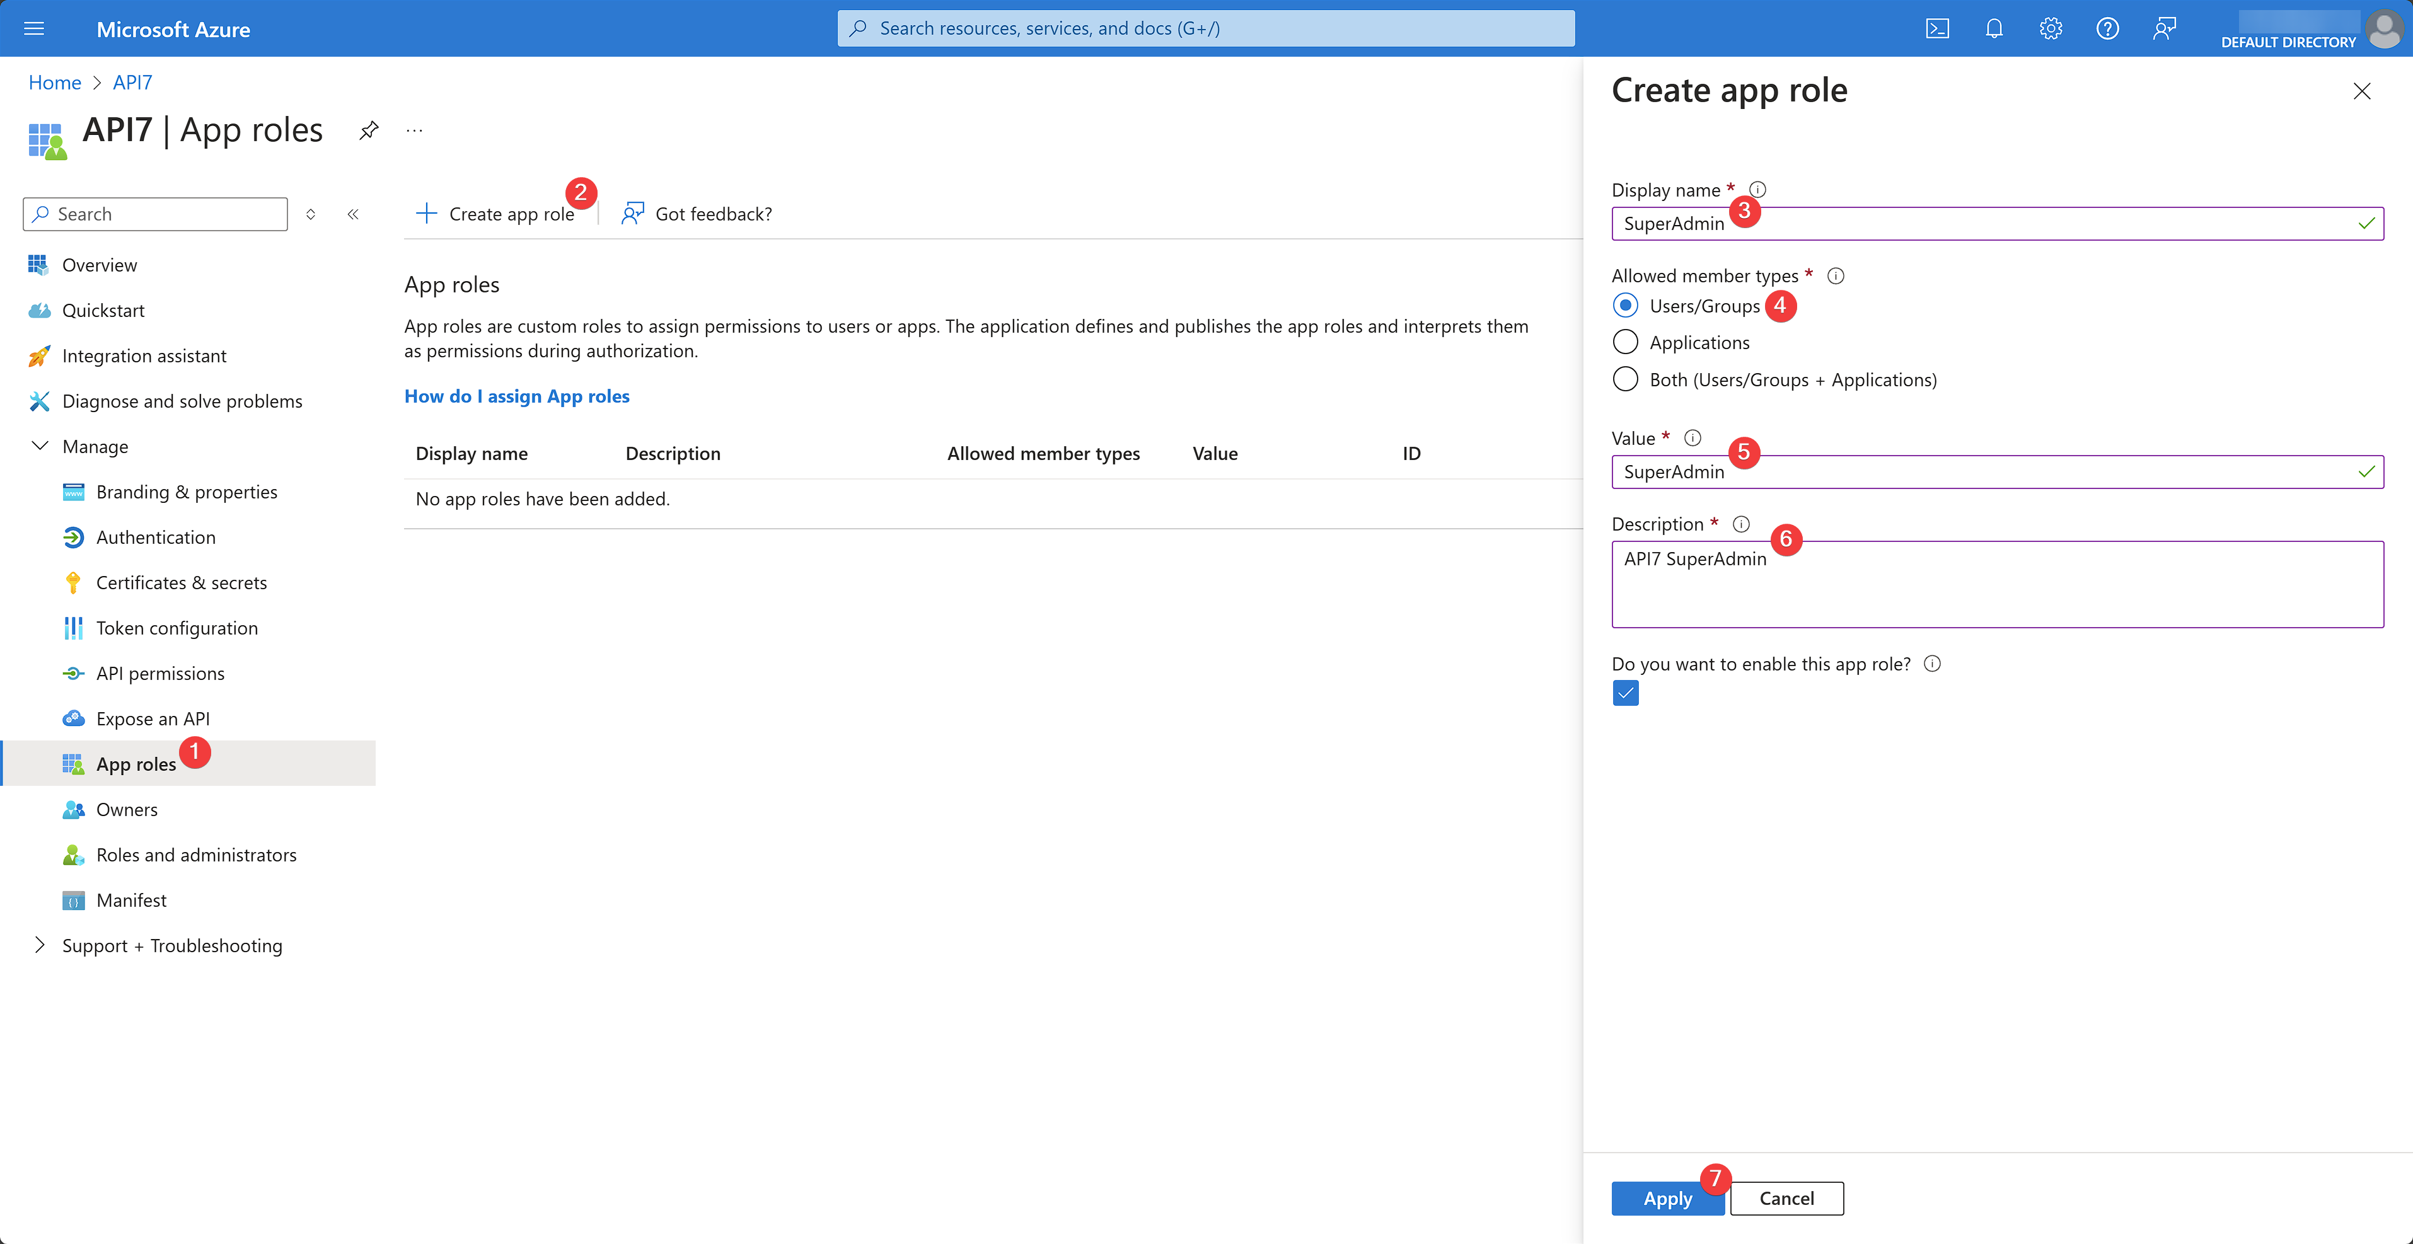Select the Applications radio button
Screen dimensions: 2413x1244
(1625, 342)
